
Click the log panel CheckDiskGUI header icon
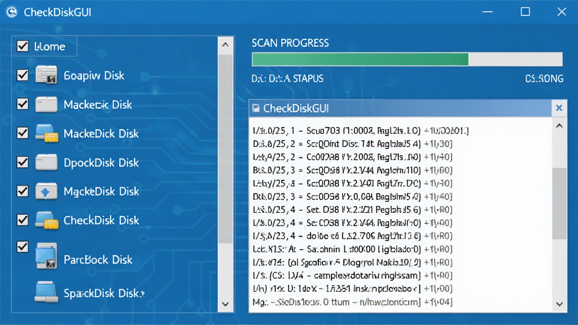tap(256, 108)
